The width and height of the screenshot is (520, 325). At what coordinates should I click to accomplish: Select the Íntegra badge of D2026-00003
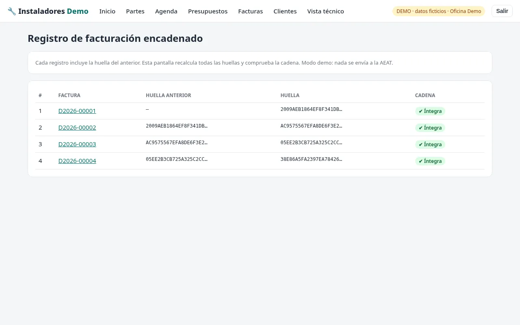(x=430, y=145)
